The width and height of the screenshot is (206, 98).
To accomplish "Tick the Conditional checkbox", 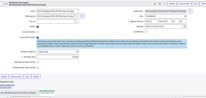I will coord(146,32).
